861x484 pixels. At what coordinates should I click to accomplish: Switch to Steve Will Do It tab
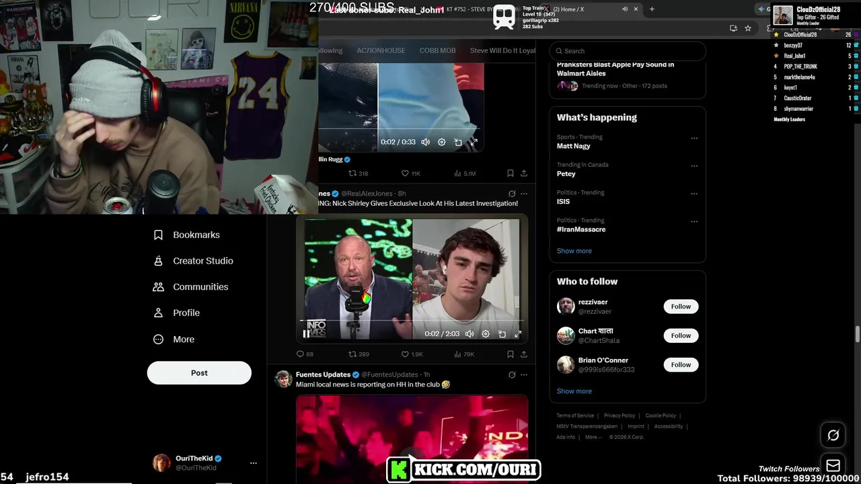click(x=502, y=50)
